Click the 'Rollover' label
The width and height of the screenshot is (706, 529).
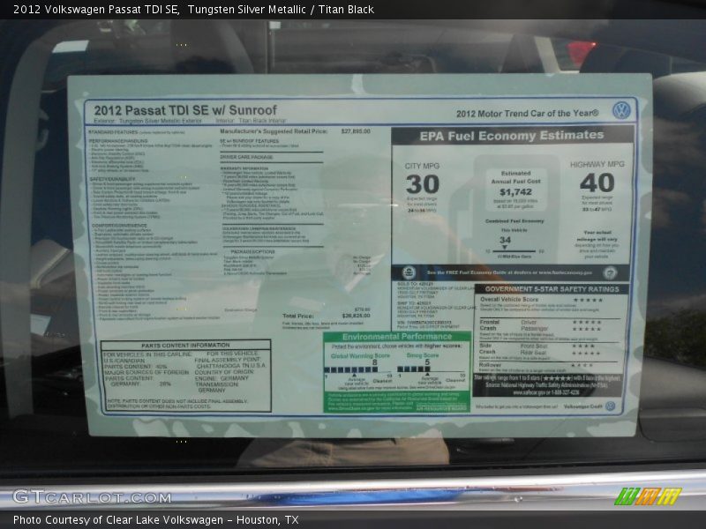(490, 365)
